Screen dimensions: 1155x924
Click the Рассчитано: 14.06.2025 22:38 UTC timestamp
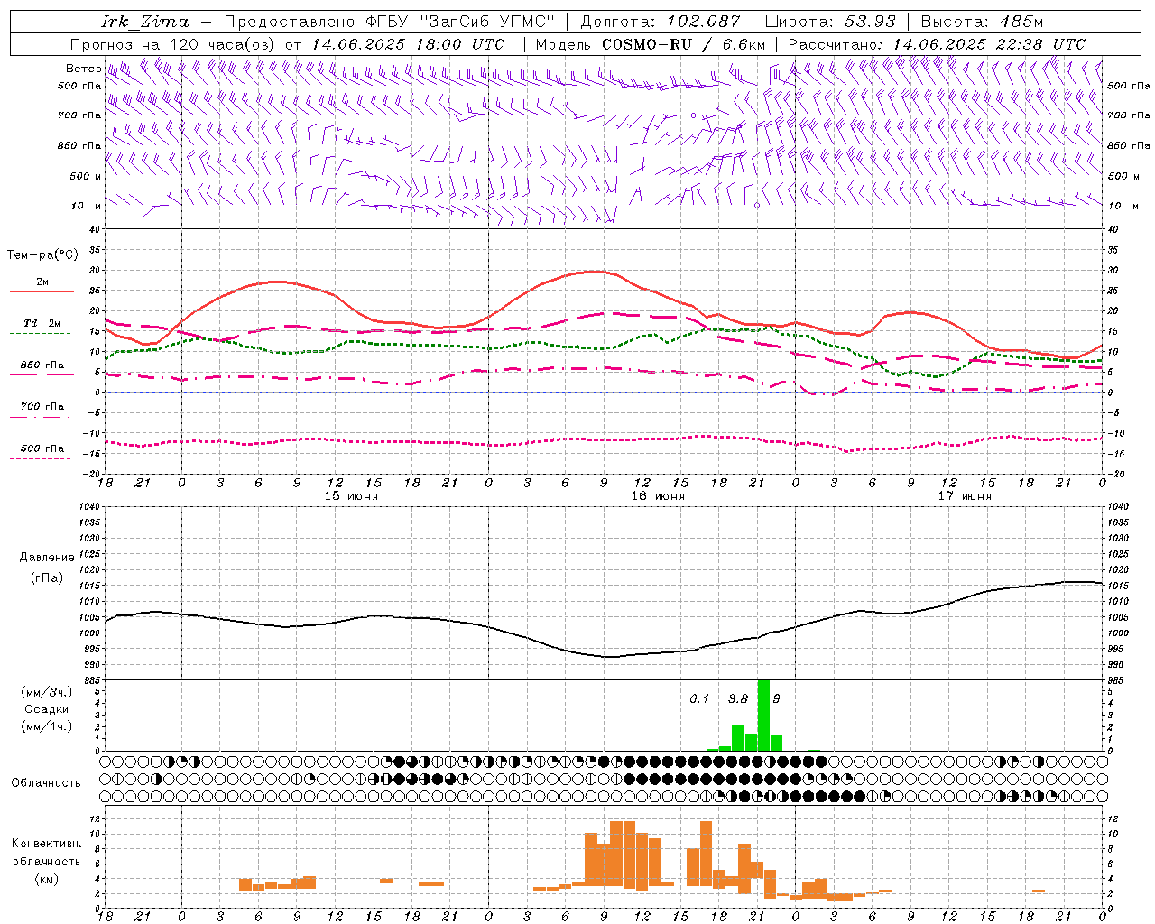tap(937, 44)
